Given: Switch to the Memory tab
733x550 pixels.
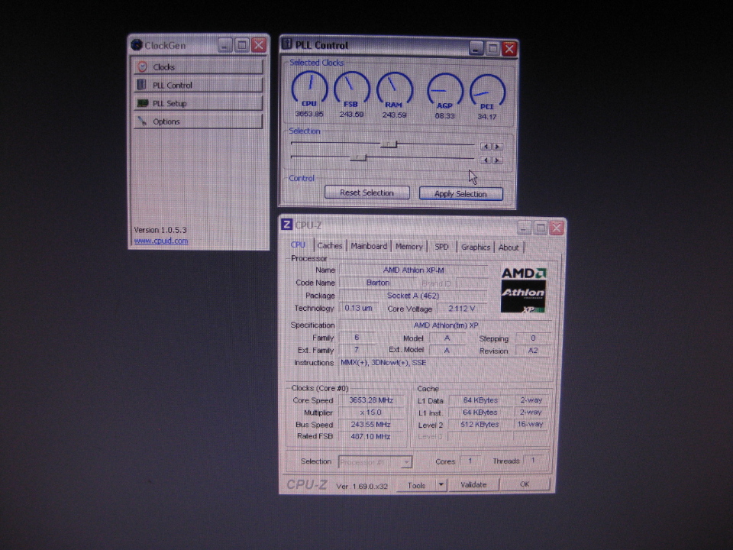Looking at the screenshot, I should coord(408,247).
